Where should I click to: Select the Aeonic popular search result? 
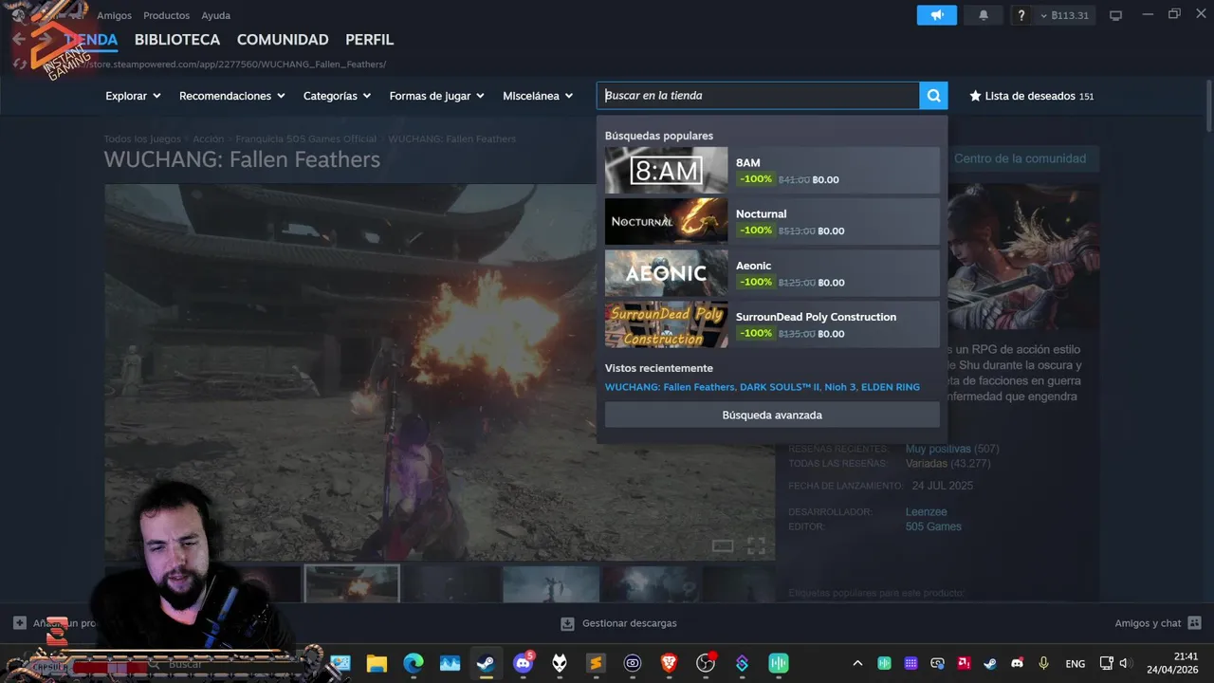[x=772, y=273]
